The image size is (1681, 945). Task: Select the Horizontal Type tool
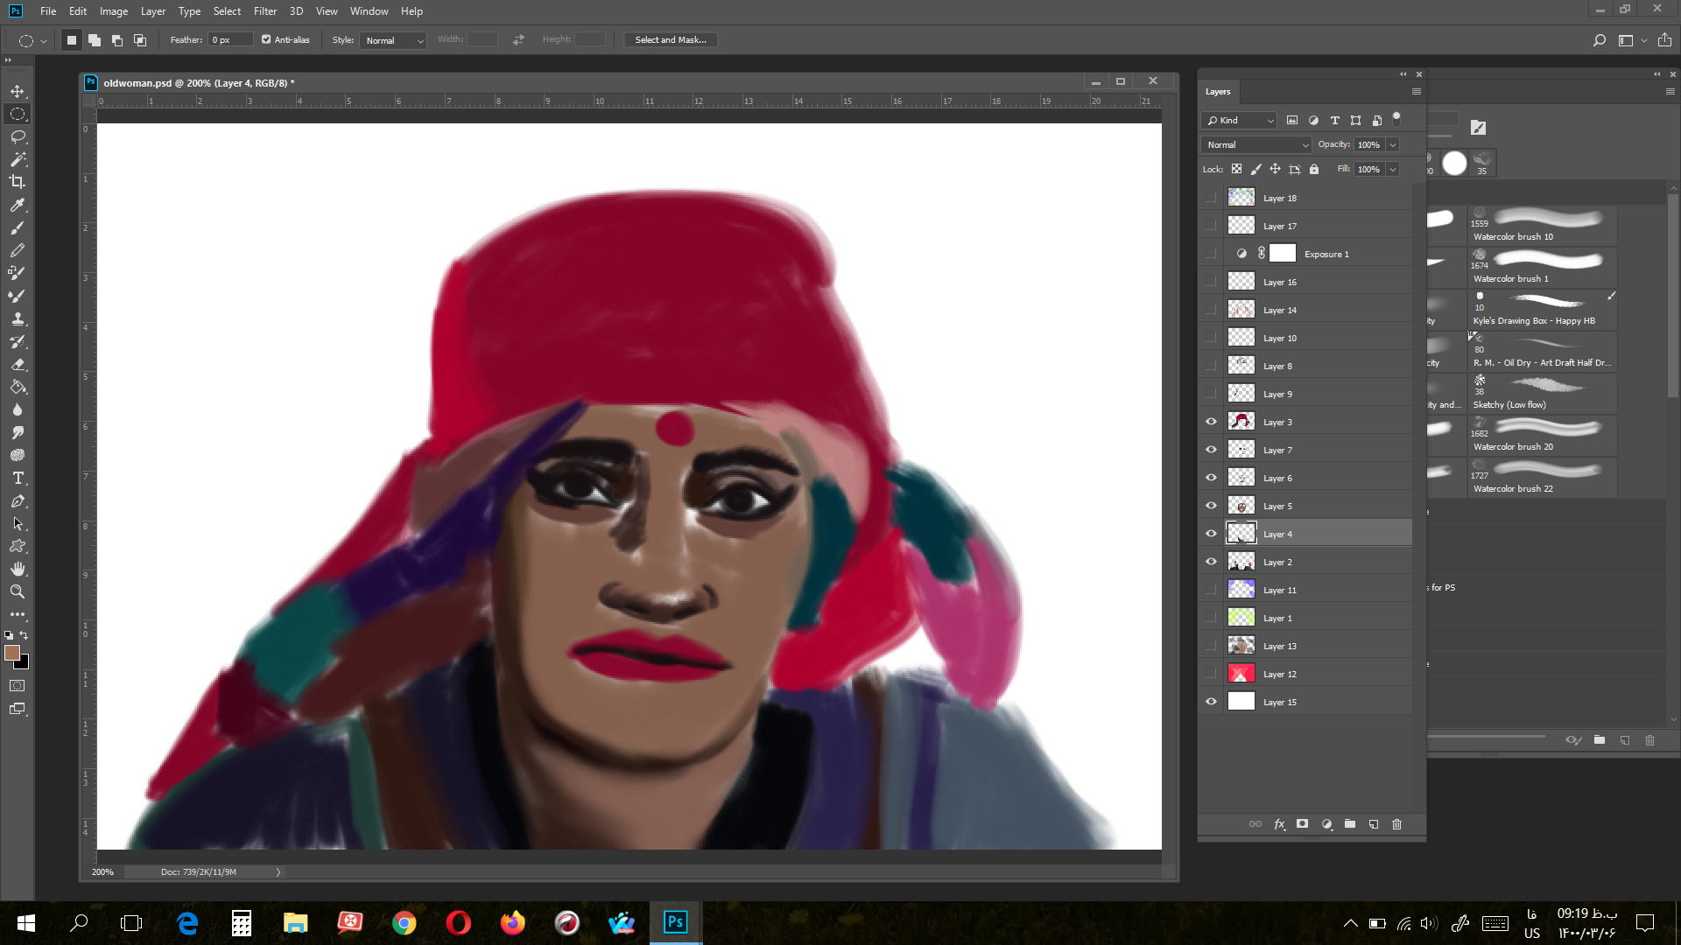[18, 478]
